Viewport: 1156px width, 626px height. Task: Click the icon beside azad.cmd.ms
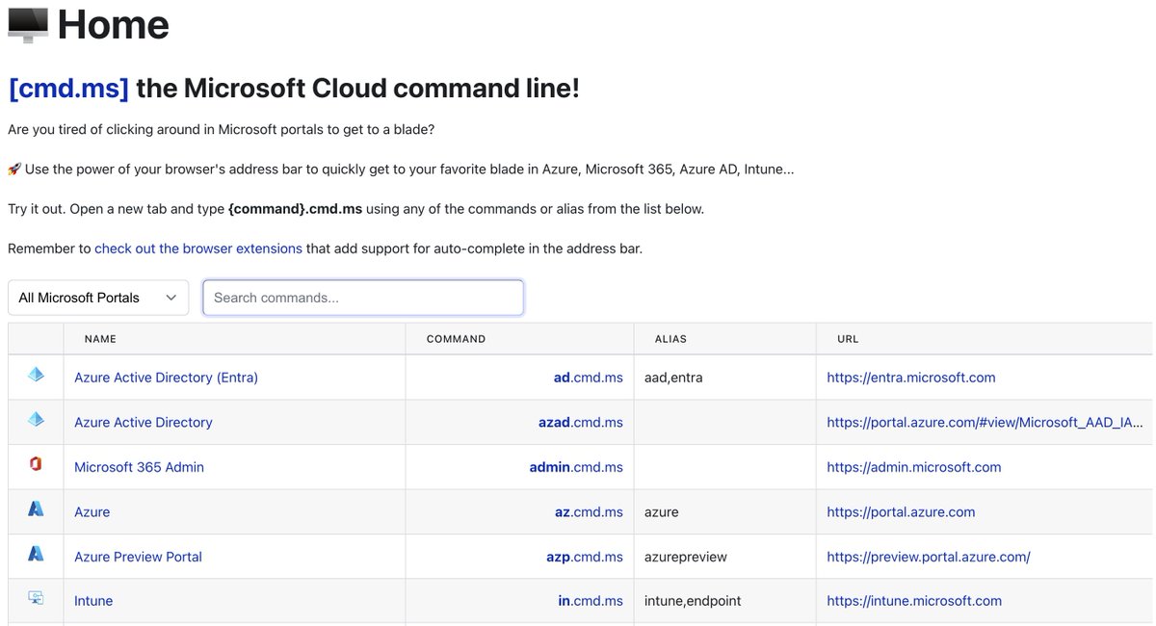coord(36,419)
